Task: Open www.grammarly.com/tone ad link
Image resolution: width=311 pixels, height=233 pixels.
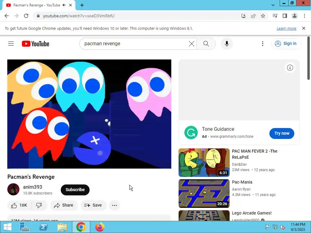Action: coord(232,137)
